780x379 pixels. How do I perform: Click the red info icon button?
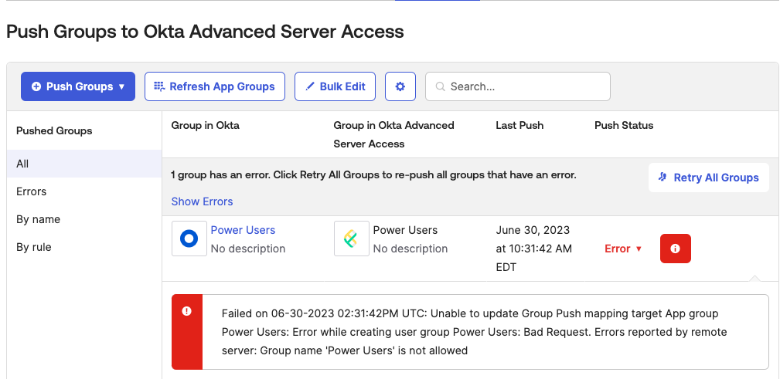(x=675, y=249)
